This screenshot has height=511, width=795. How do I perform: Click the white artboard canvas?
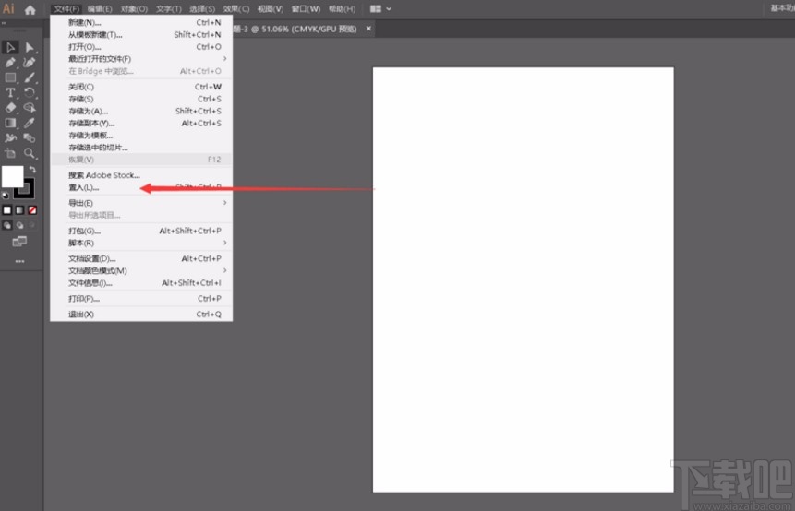pyautogui.click(x=524, y=279)
